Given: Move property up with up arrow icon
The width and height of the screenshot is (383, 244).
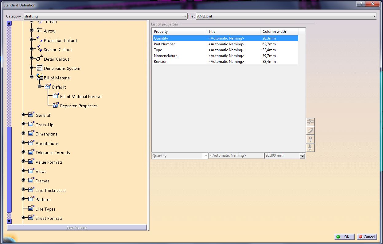Looking at the screenshot, I should coord(310,139).
